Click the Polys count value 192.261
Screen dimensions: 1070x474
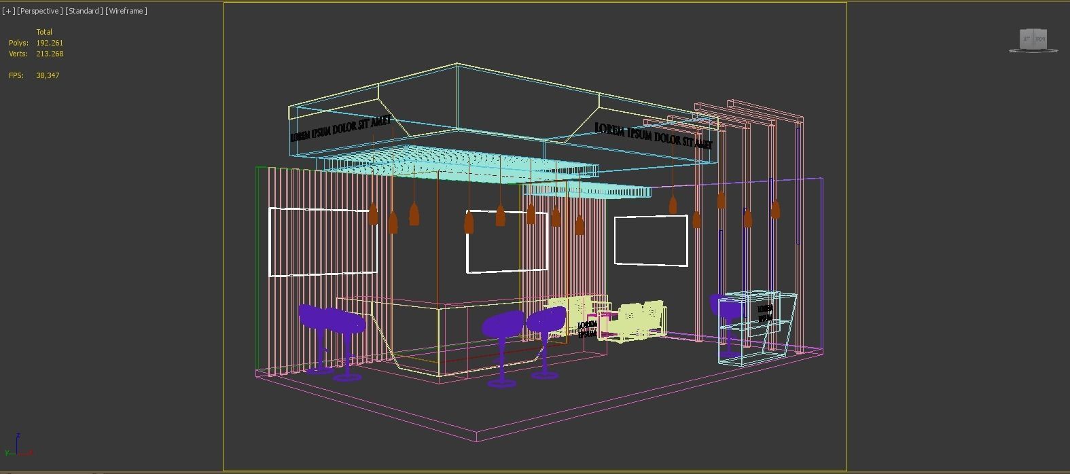(50, 43)
